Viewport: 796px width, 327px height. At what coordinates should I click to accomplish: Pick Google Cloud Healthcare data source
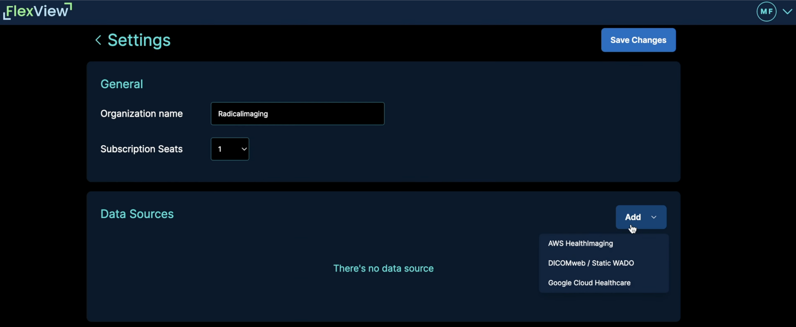(x=589, y=283)
